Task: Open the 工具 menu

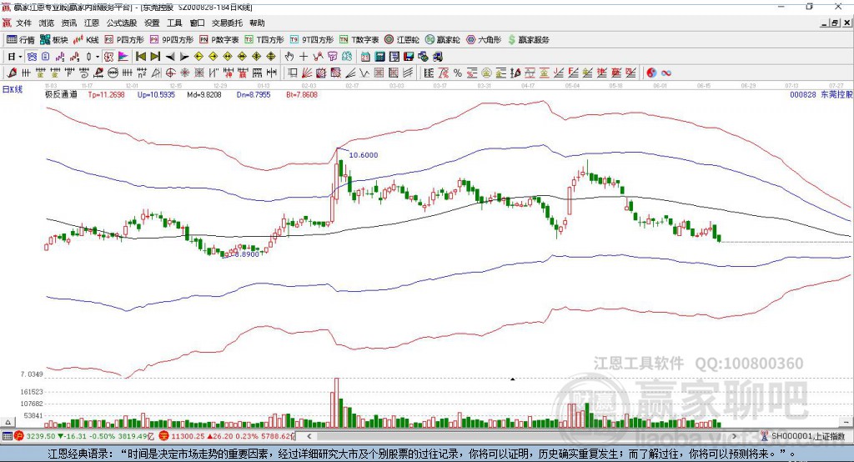Action: (x=174, y=23)
